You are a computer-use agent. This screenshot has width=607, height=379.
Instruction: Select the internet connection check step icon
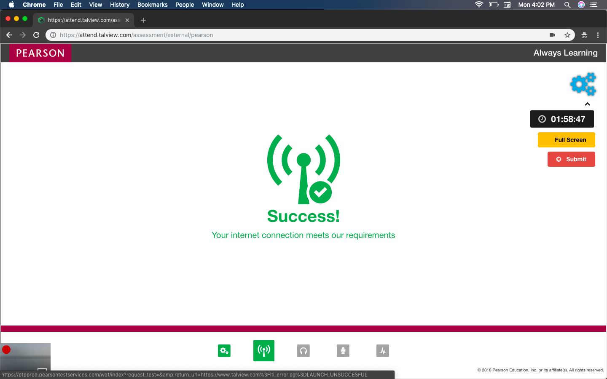(264, 351)
